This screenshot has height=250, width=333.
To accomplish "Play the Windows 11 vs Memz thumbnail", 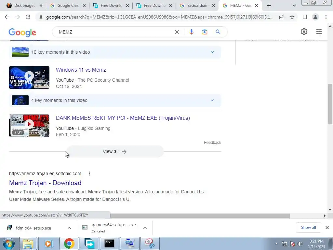I will [x=29, y=77].
